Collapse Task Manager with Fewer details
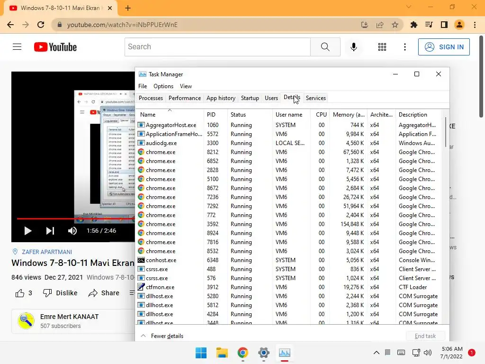 (x=162, y=336)
